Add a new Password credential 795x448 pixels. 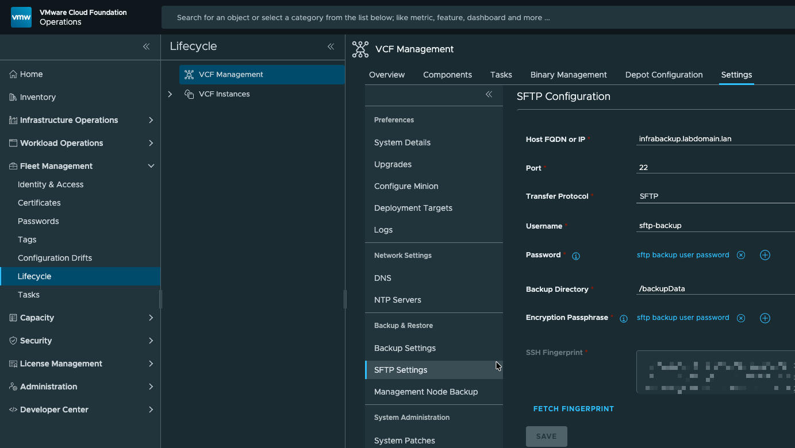click(765, 255)
